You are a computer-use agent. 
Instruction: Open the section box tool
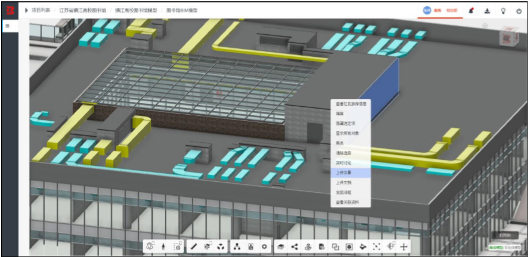[208, 246]
